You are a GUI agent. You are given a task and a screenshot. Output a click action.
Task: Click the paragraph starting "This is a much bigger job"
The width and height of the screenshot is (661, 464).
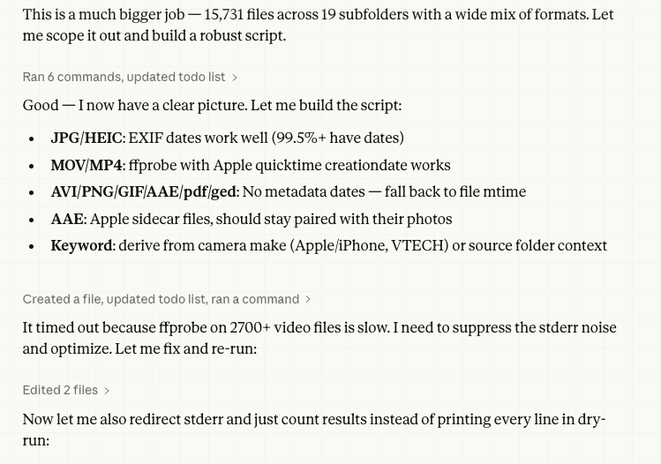coord(318,26)
